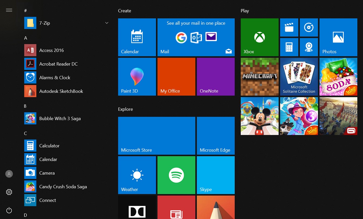Launch Connect from the app list
This screenshot has width=363, height=219.
pyautogui.click(x=67, y=200)
